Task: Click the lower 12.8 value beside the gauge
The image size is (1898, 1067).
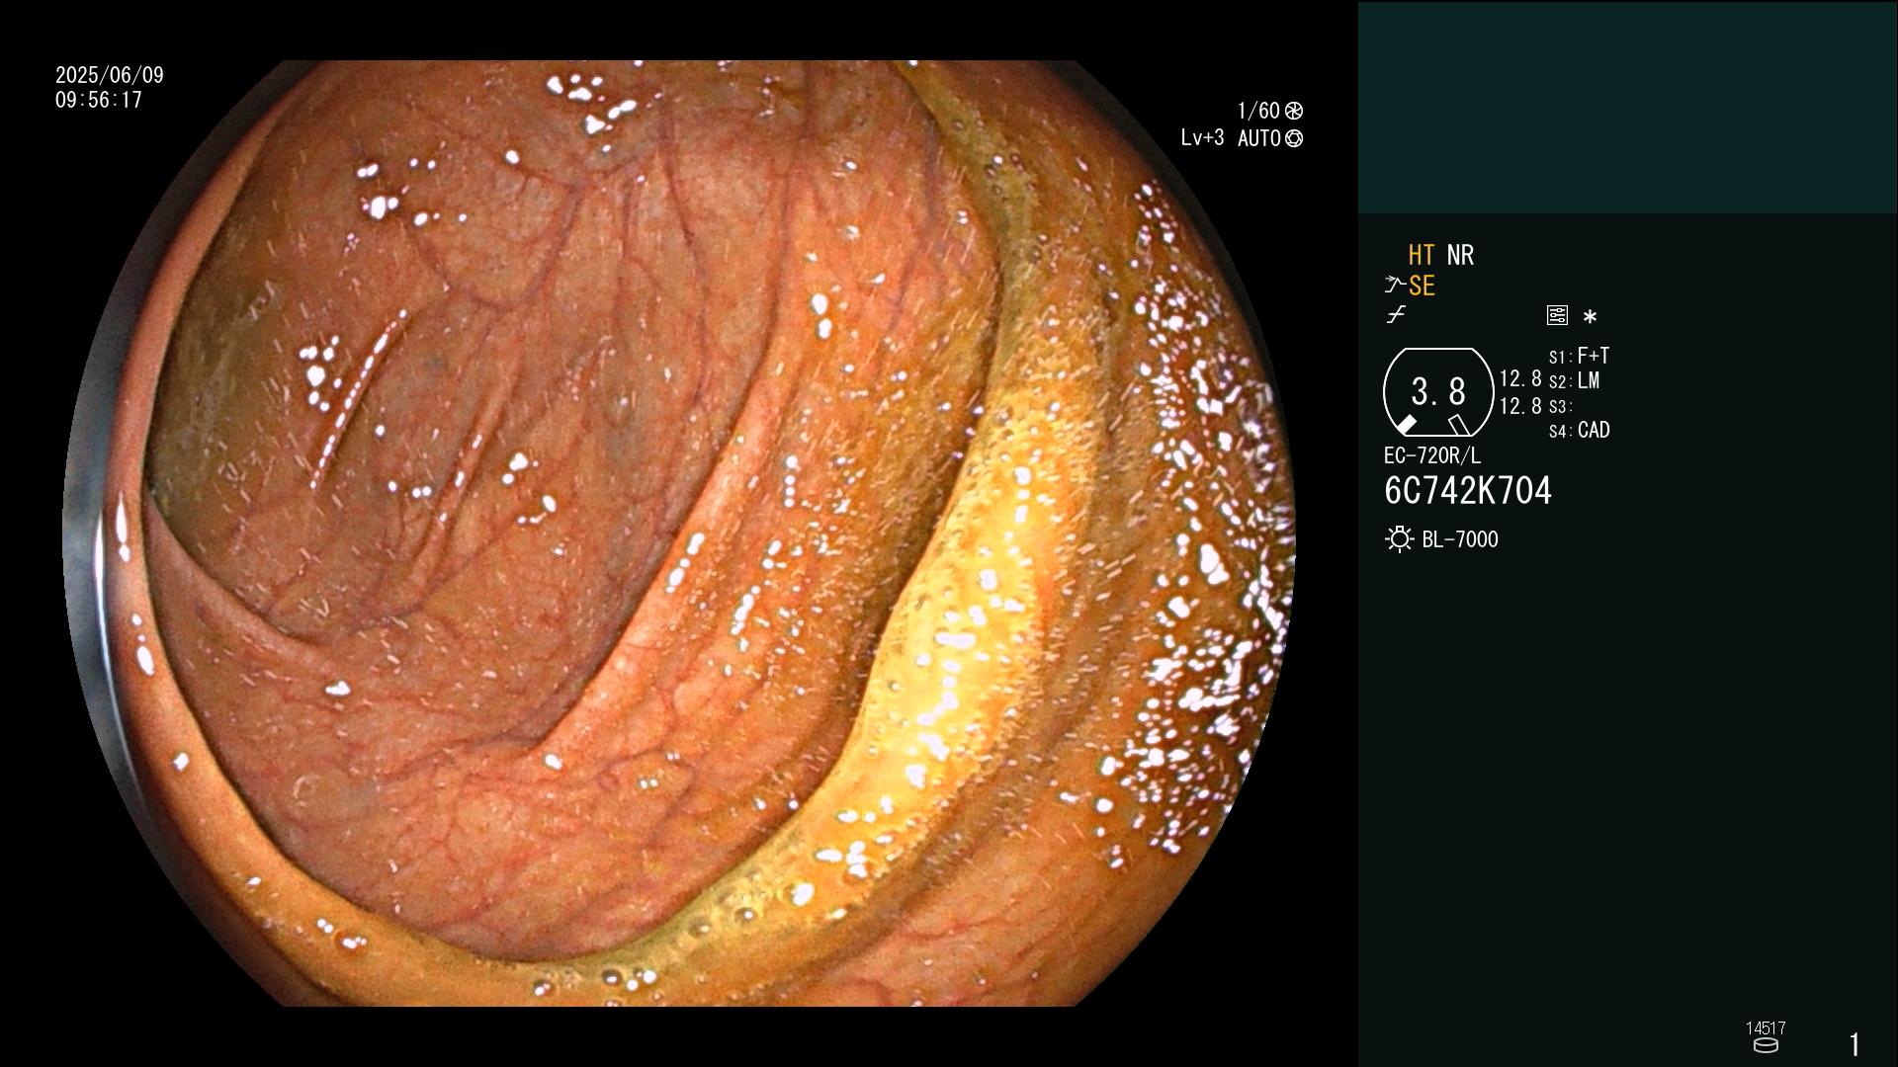Action: (1520, 406)
